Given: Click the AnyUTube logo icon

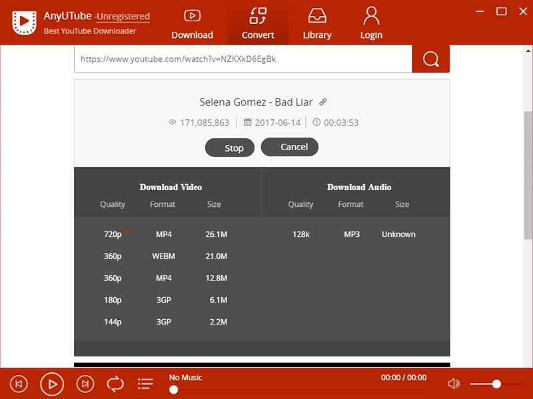Looking at the screenshot, I should pos(24,23).
